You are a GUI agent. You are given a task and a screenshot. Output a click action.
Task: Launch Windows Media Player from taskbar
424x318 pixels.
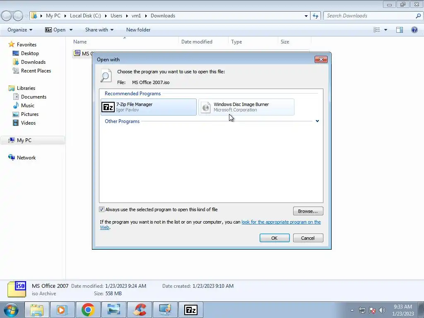coord(62,310)
